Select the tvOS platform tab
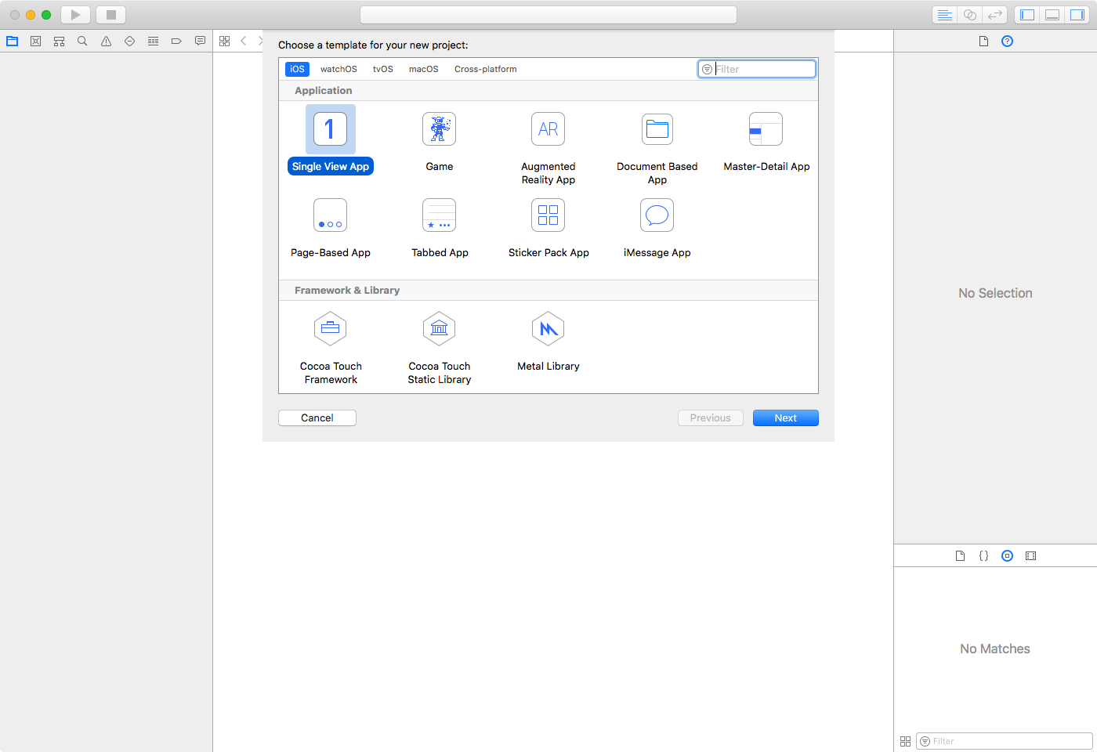Image resolution: width=1097 pixels, height=752 pixels. pyautogui.click(x=383, y=69)
